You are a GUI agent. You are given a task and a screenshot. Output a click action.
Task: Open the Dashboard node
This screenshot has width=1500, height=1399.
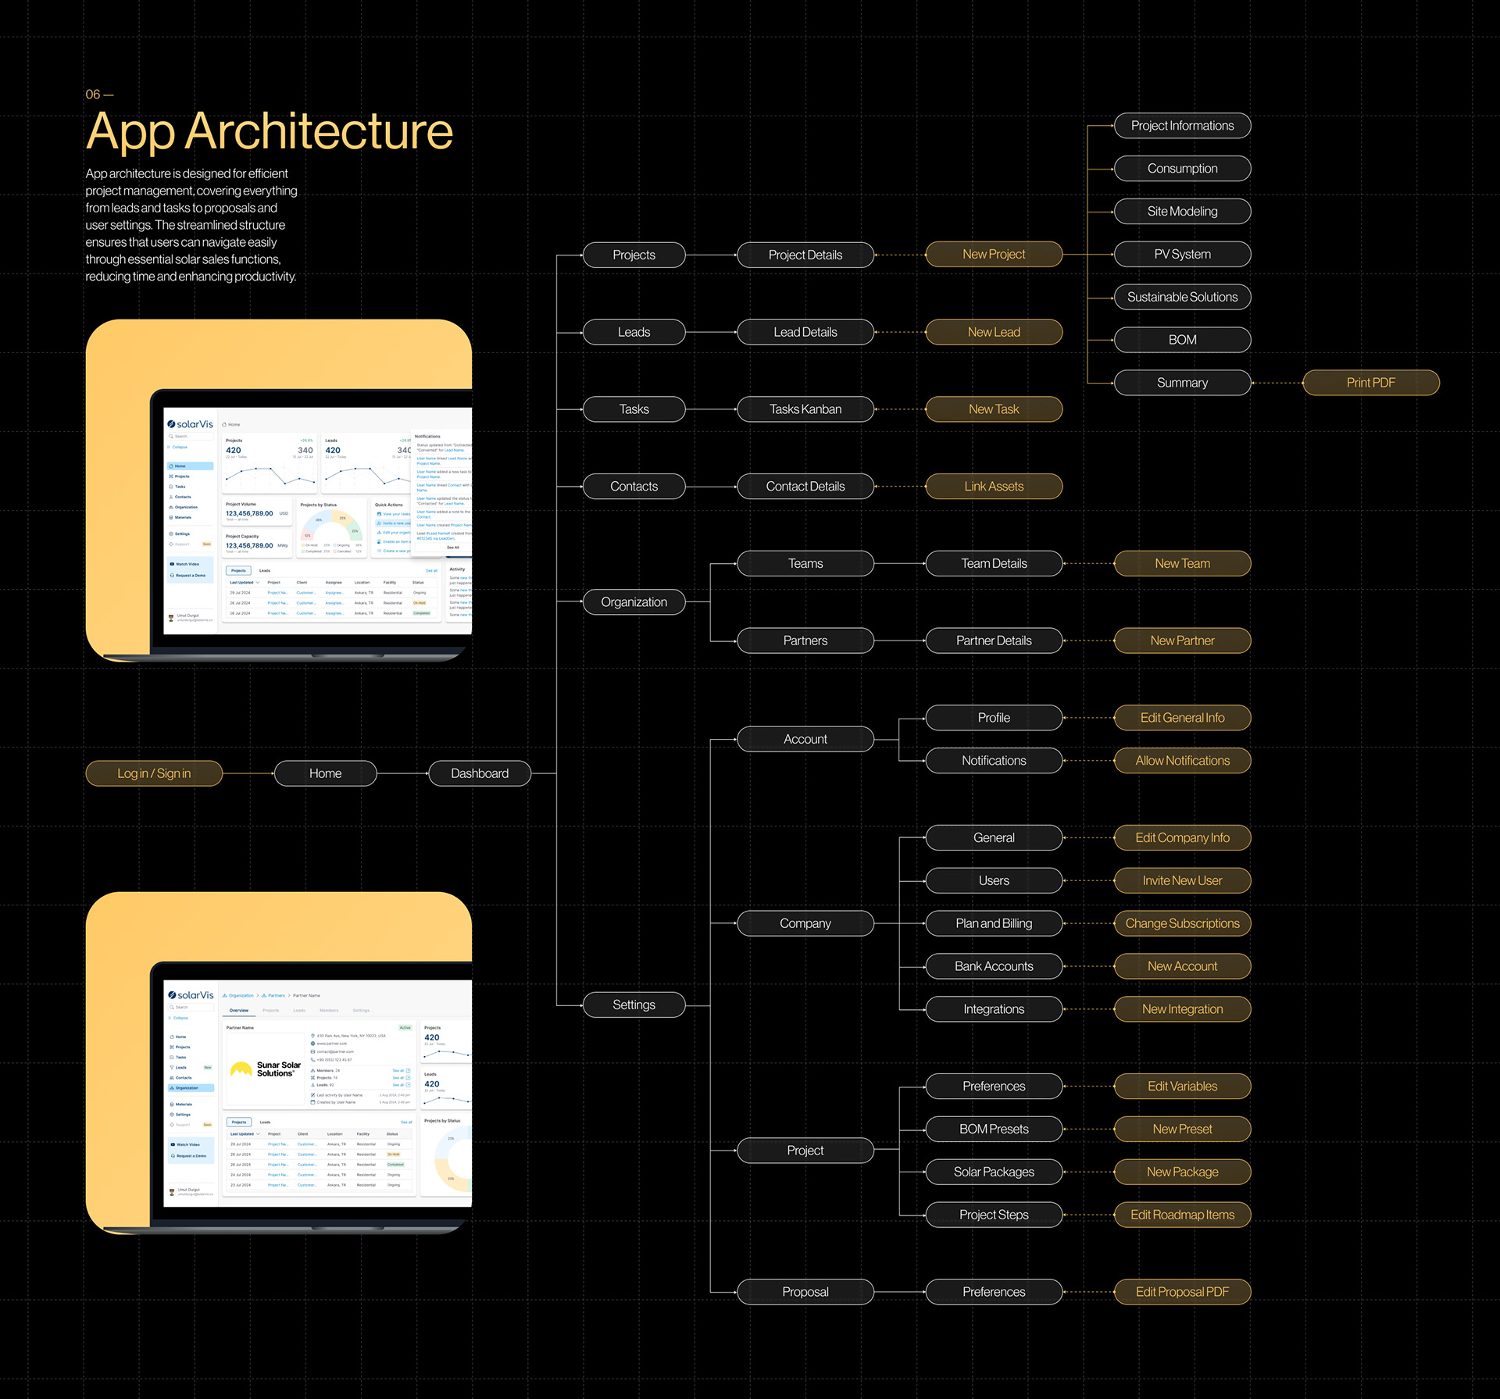(x=479, y=773)
